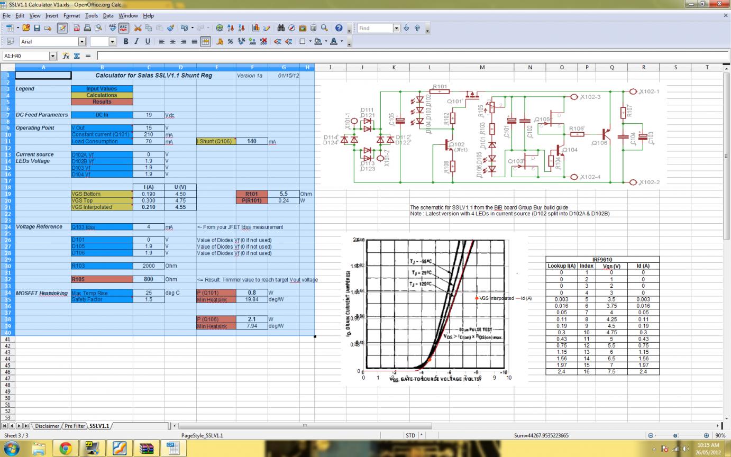Click the STD selection mode indicator
Image resolution: width=731 pixels, height=457 pixels.
(410, 435)
